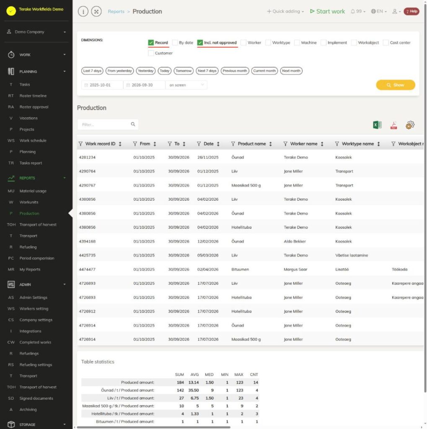This screenshot has height=429, width=427.
Task: Enable the Customer dimension checkbox
Action: pos(151,53)
